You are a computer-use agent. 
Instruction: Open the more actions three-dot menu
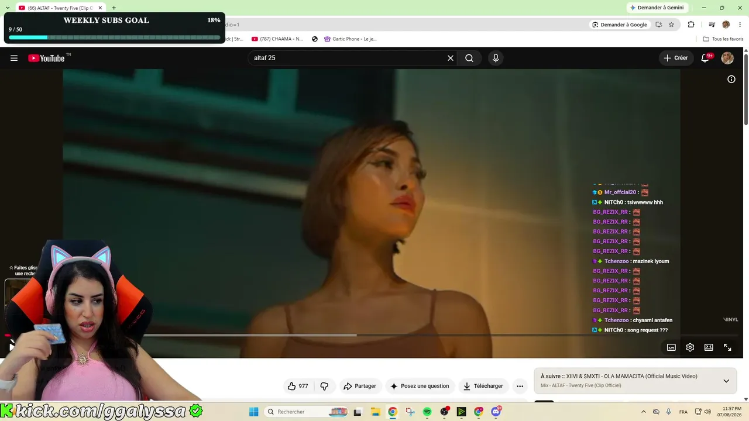[520, 386]
